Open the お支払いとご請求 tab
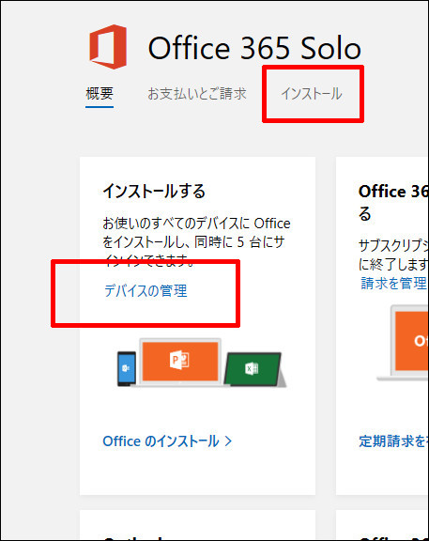The height and width of the screenshot is (541, 429). pyautogui.click(x=197, y=94)
